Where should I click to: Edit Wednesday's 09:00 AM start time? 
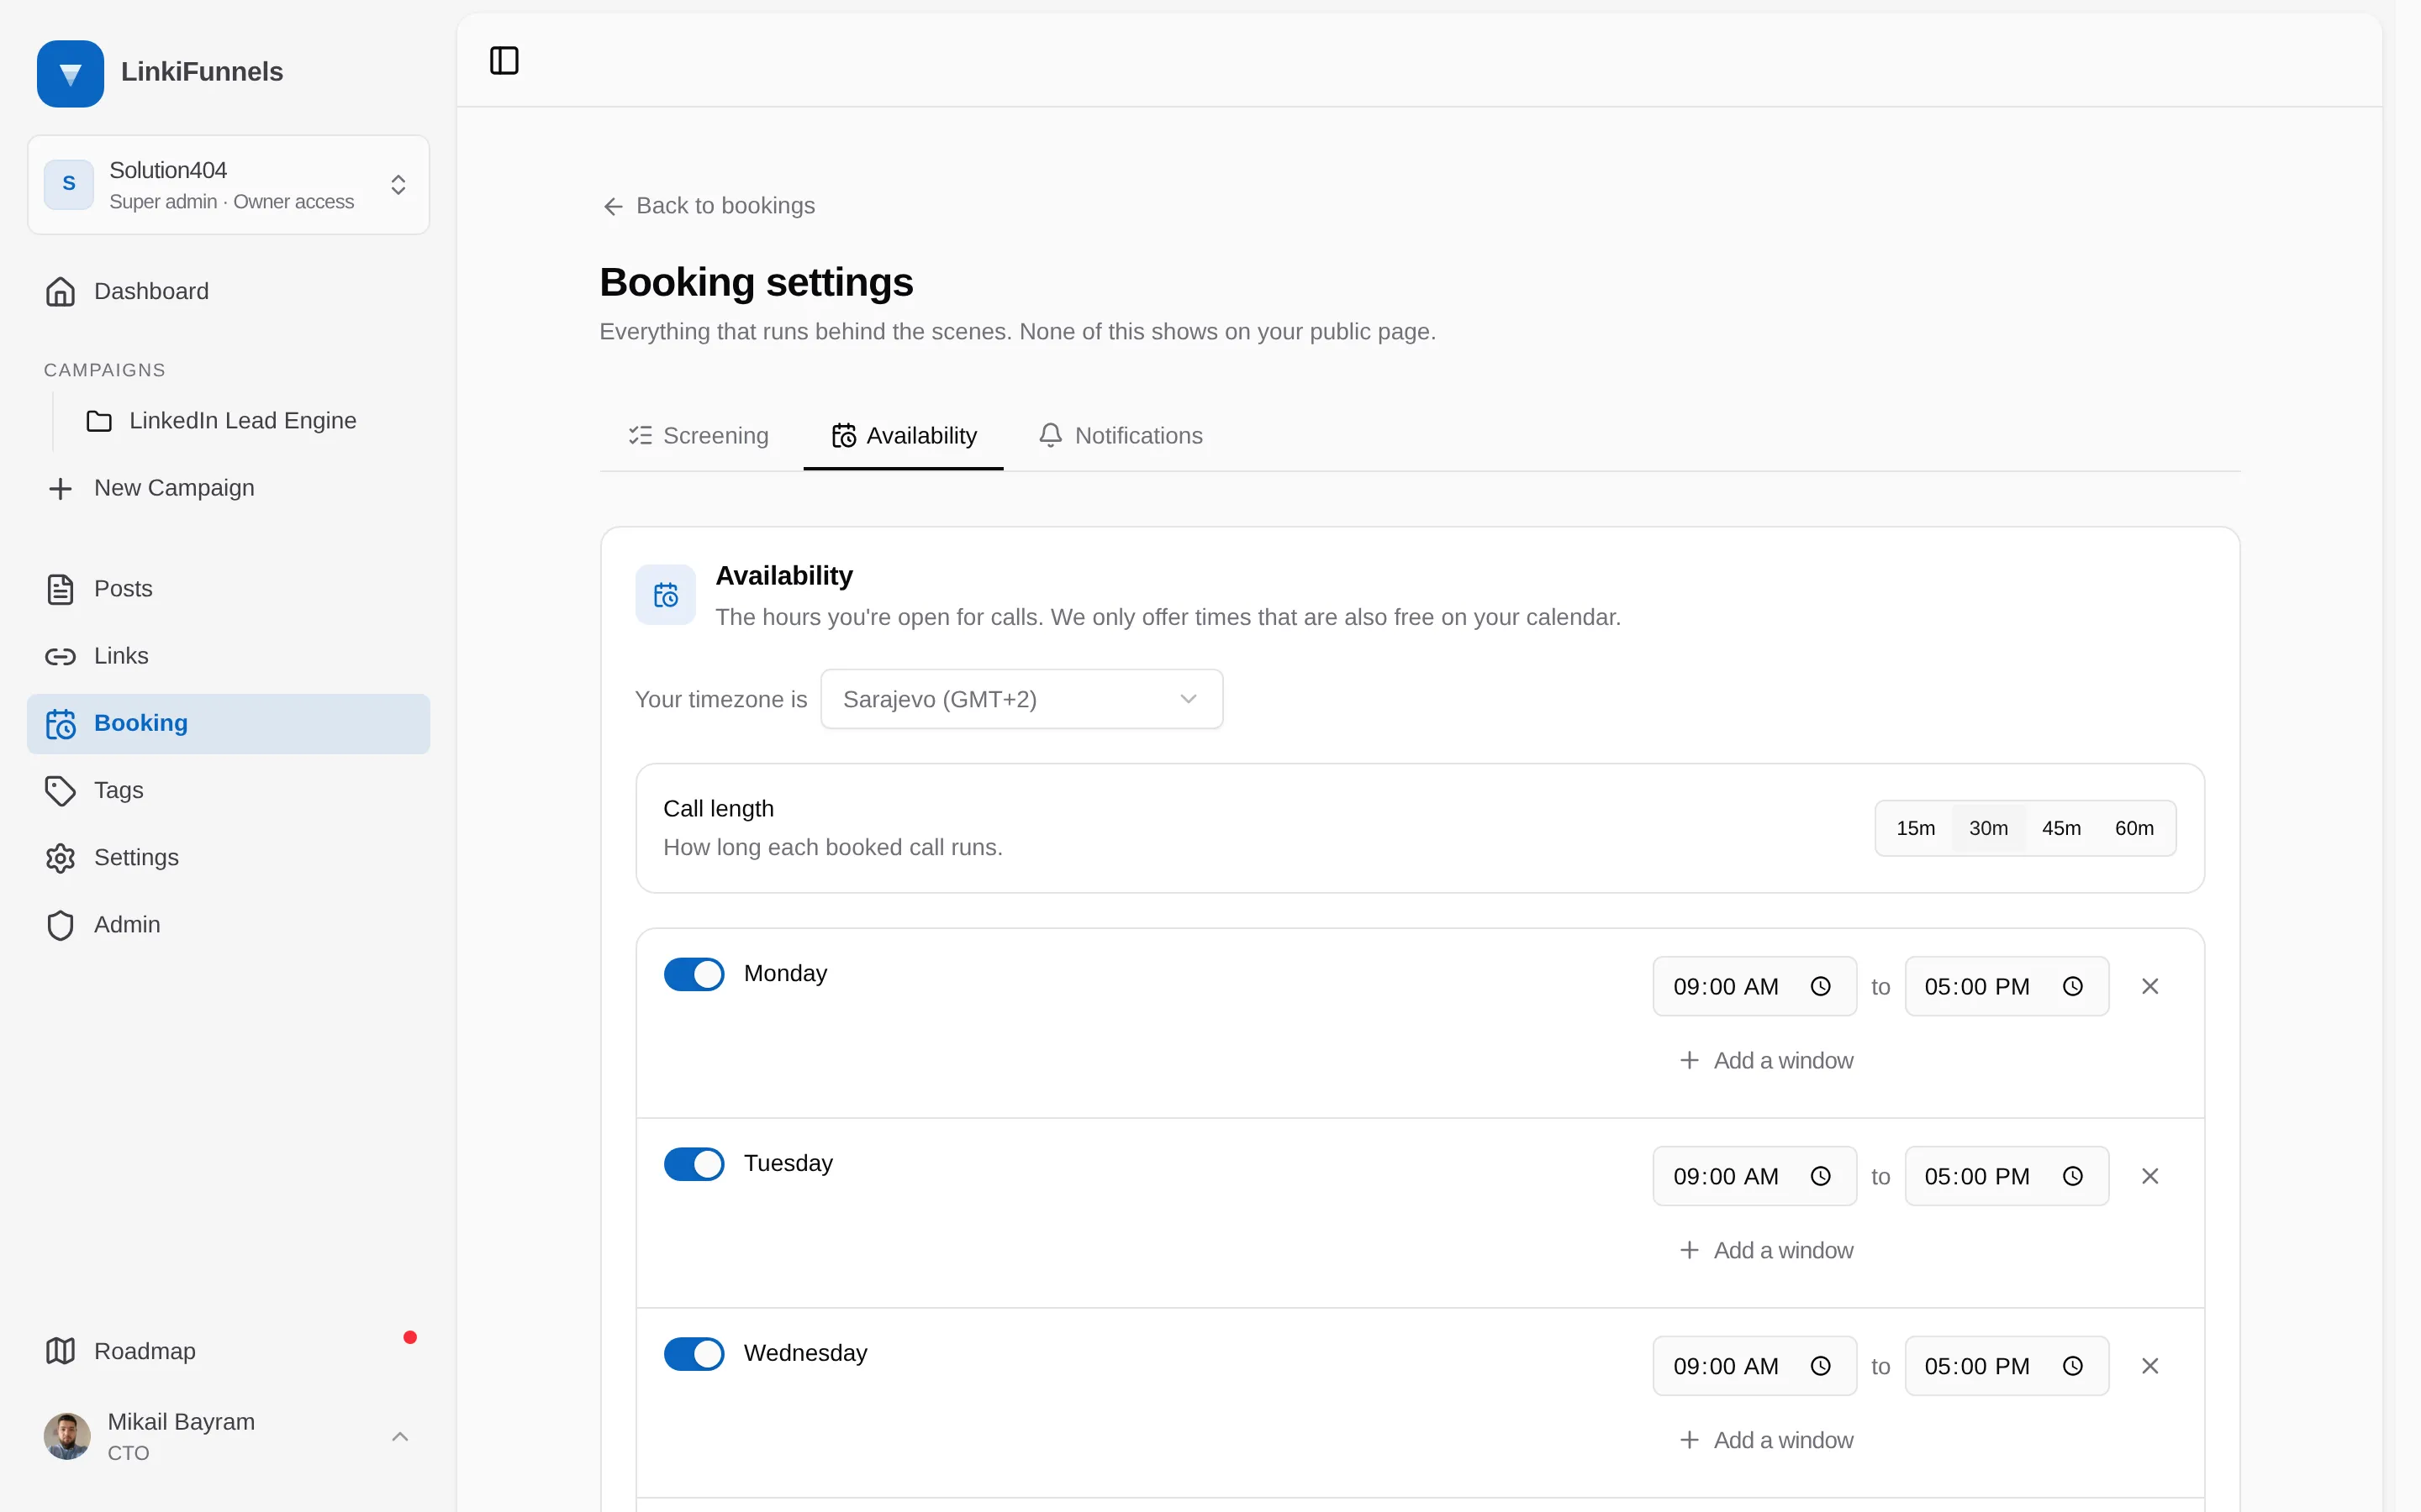[1754, 1367]
